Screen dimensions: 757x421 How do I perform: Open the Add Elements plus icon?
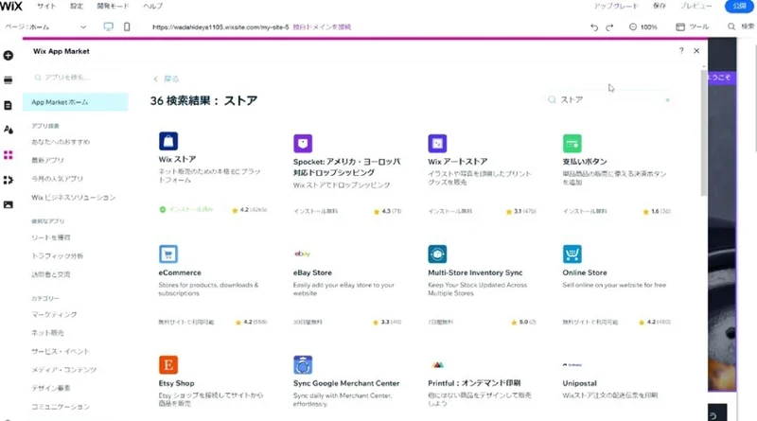[9, 56]
